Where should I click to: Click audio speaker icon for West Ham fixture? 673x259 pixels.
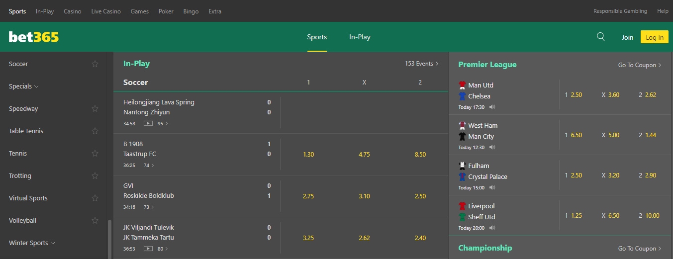492,148
